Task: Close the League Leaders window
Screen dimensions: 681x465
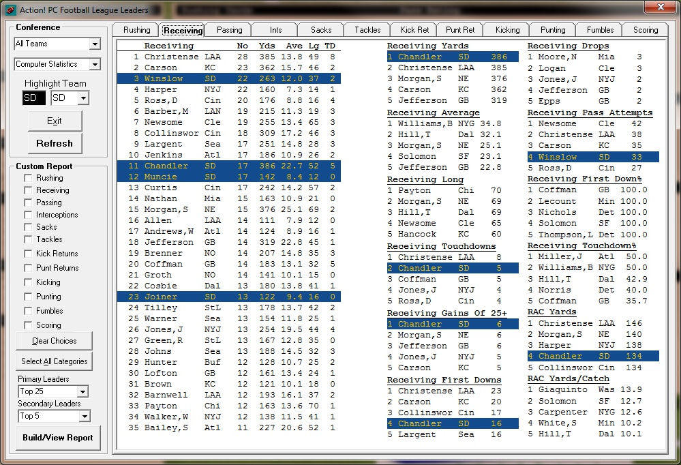Action: coord(659,7)
